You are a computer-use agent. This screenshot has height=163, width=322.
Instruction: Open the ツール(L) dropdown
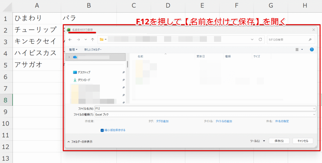coord(258,141)
